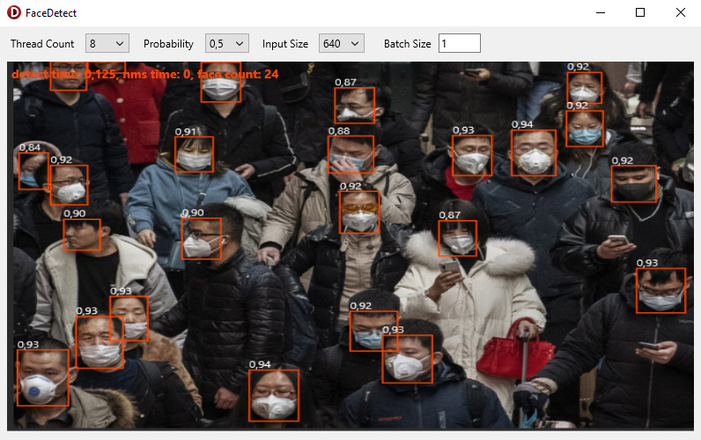Expand the Input Size combo box
701x440 pixels.
pos(341,43)
